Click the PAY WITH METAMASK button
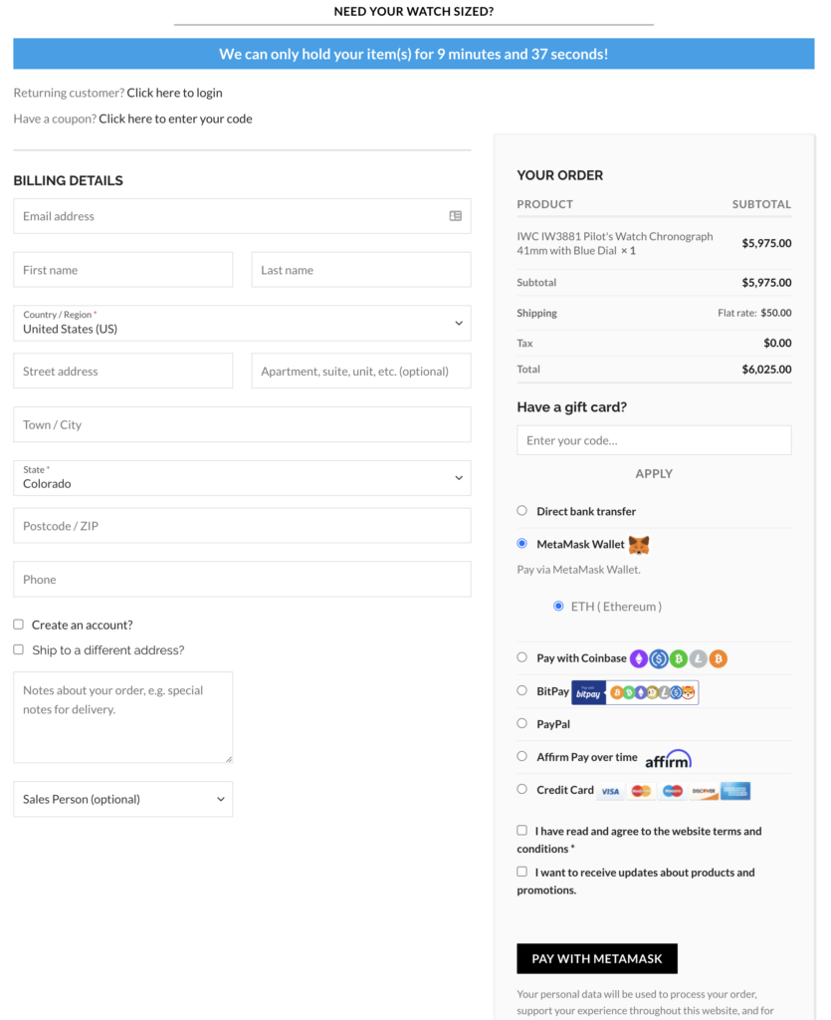The height and width of the screenshot is (1020, 831). tap(597, 959)
